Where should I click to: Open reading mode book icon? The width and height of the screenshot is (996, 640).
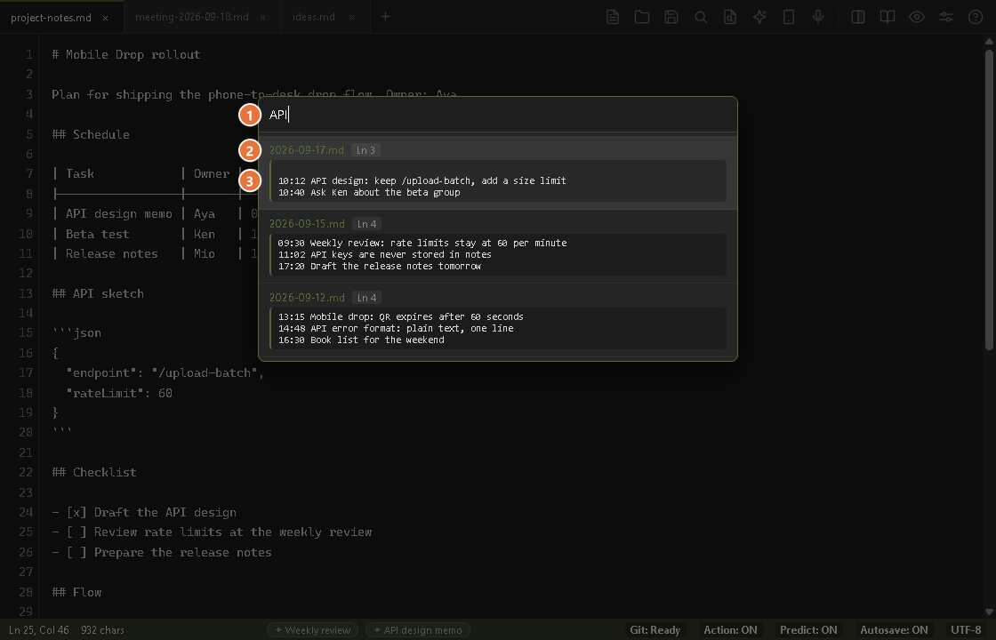888,17
